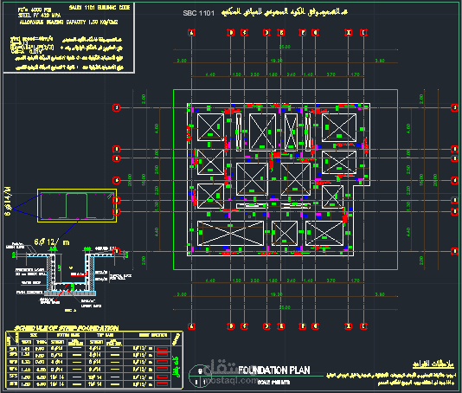The height and width of the screenshot is (393, 462).
Task: Click the vertical '6 Ø14/M' rebar label
Action: pyautogui.click(x=8, y=201)
